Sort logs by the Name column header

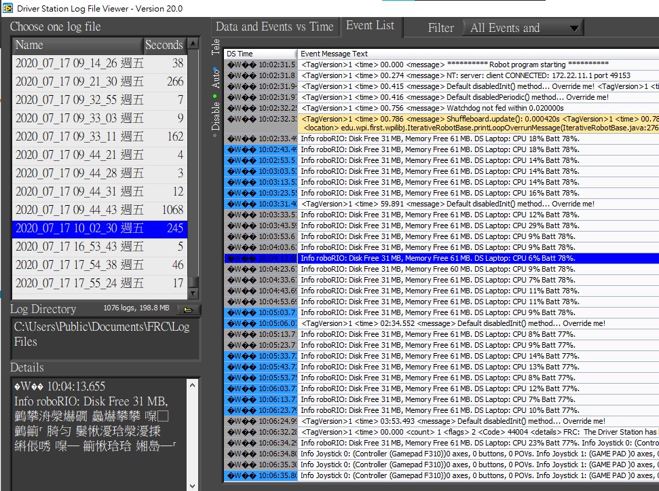tap(78, 45)
